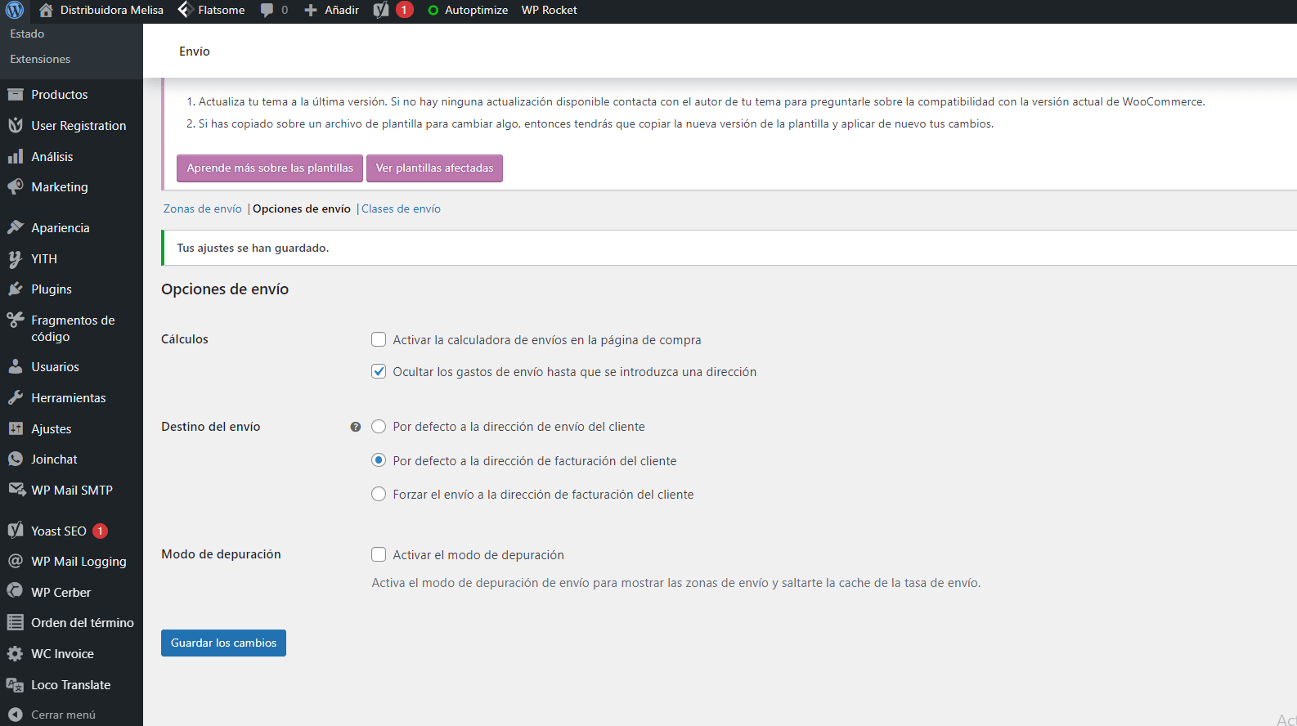The width and height of the screenshot is (1297, 726).
Task: Open the Extensiones submenu item
Action: tap(40, 59)
